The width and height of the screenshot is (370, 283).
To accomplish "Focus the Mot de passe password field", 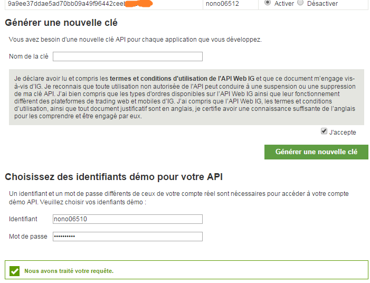I will 128,237.
